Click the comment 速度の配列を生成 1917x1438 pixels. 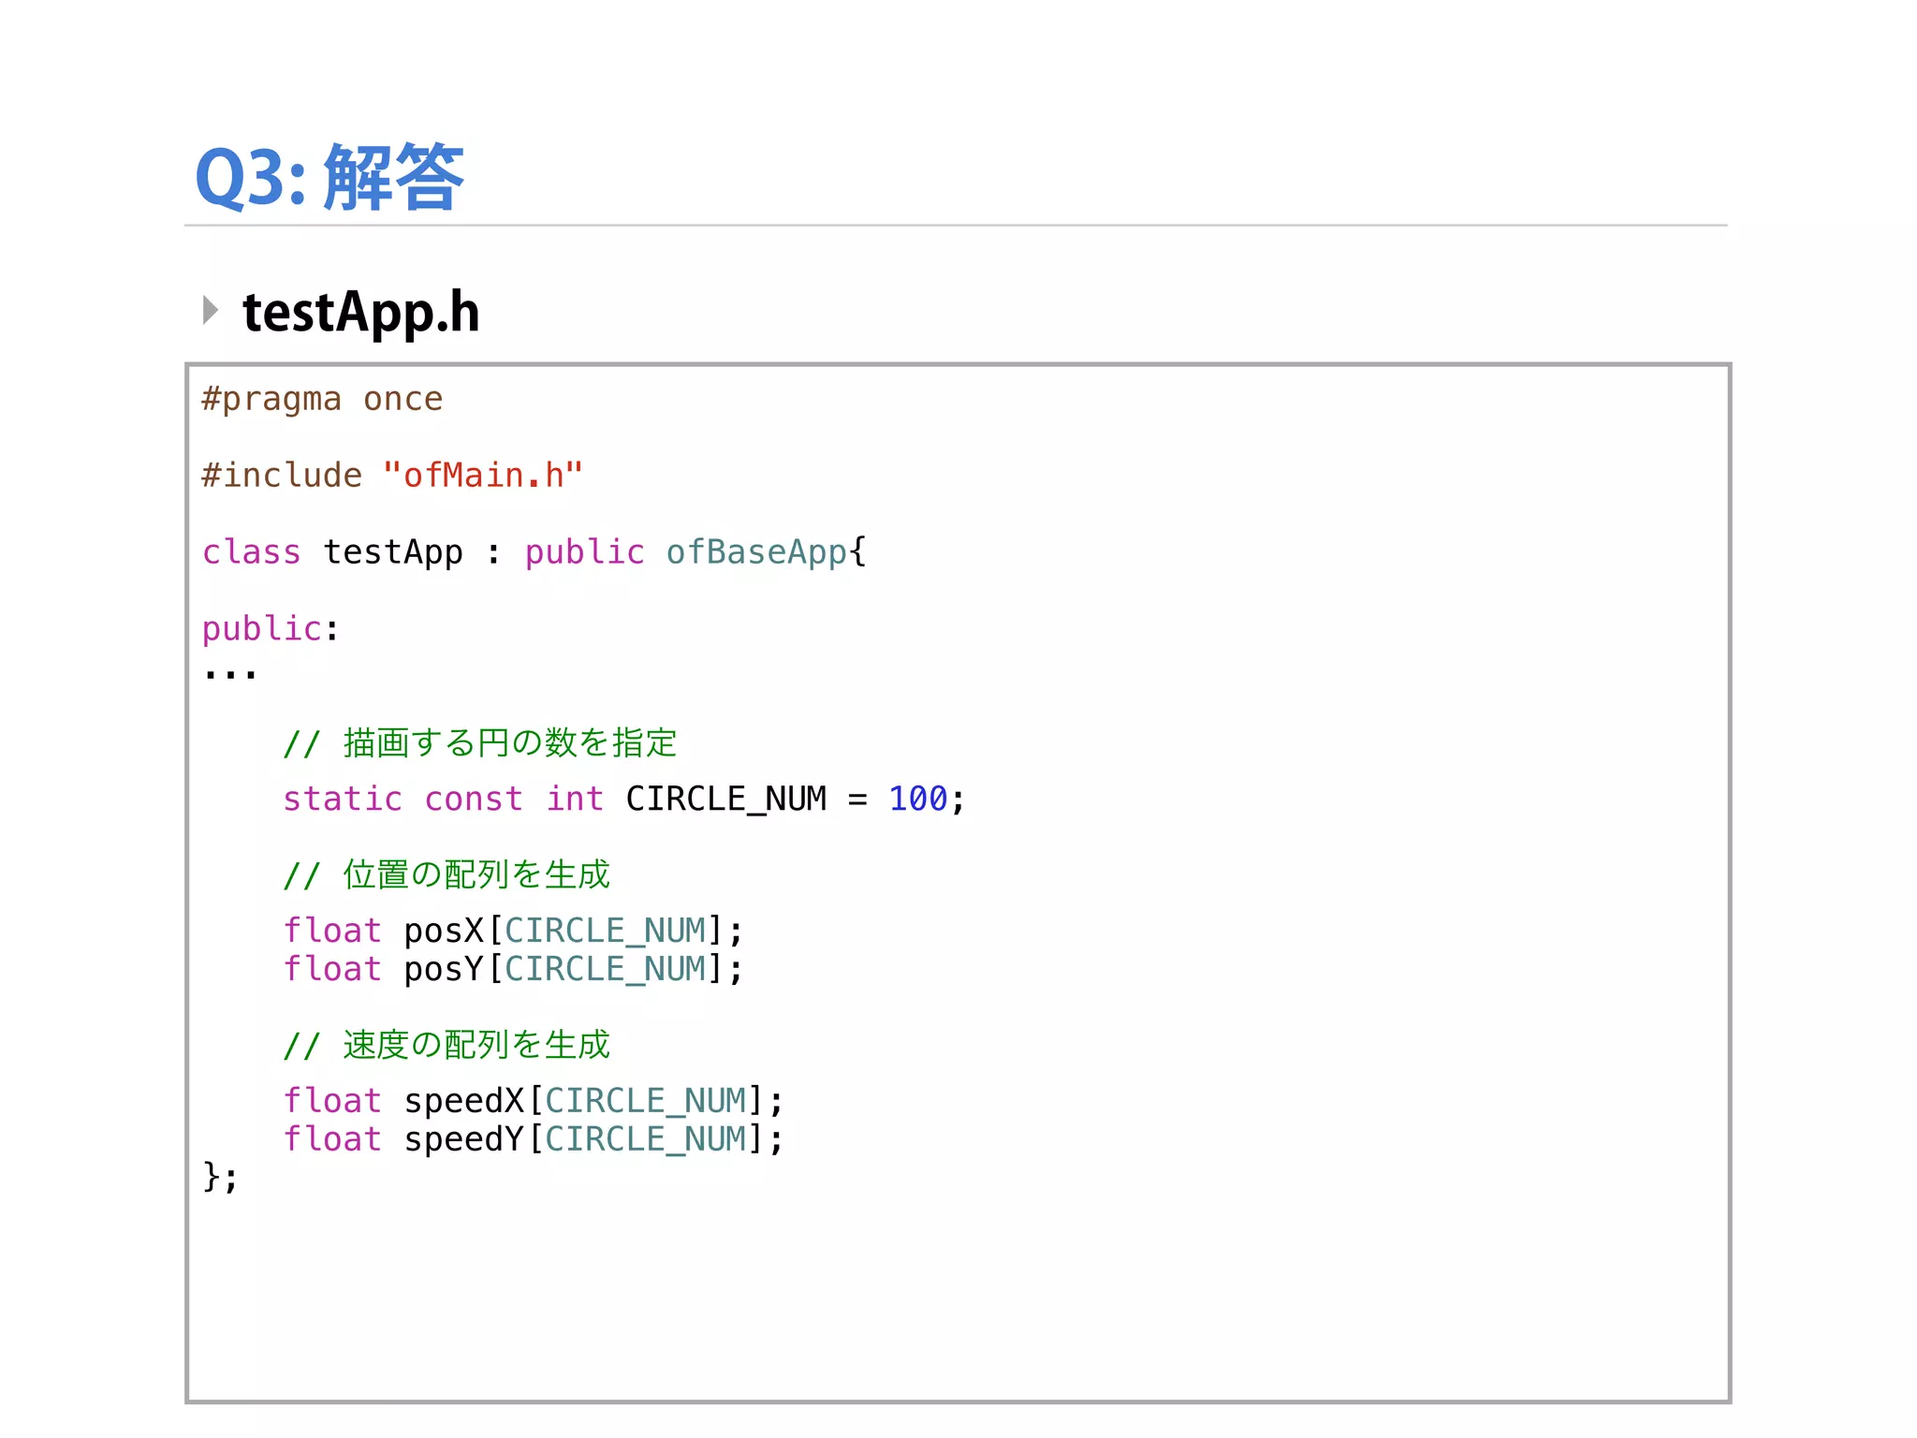point(446,1045)
